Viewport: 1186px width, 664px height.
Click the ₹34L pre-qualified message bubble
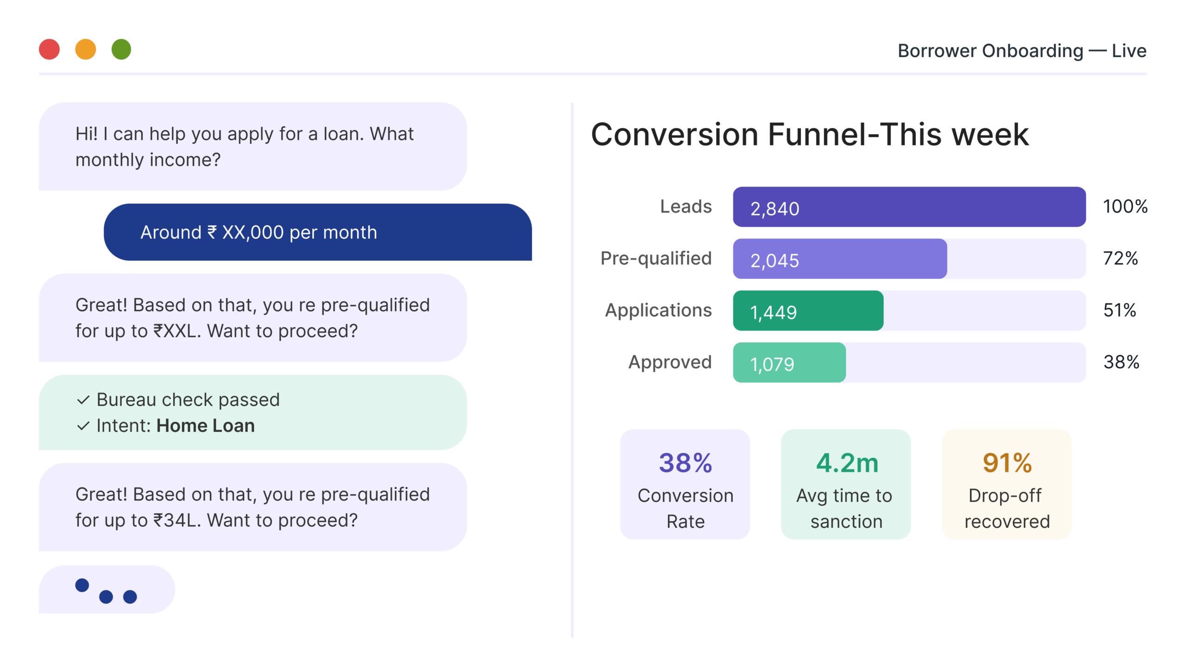(252, 507)
